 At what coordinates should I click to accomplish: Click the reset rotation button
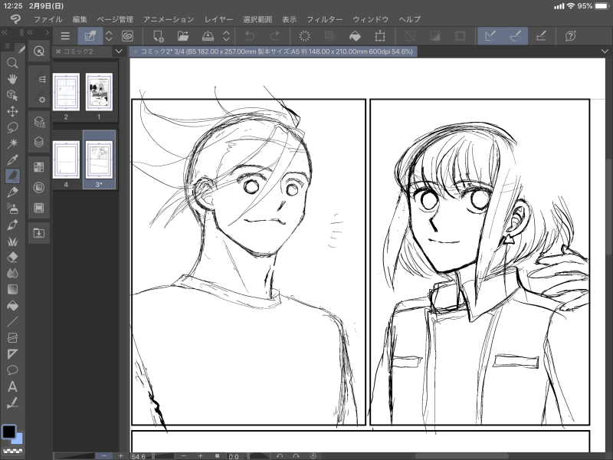[x=313, y=456]
